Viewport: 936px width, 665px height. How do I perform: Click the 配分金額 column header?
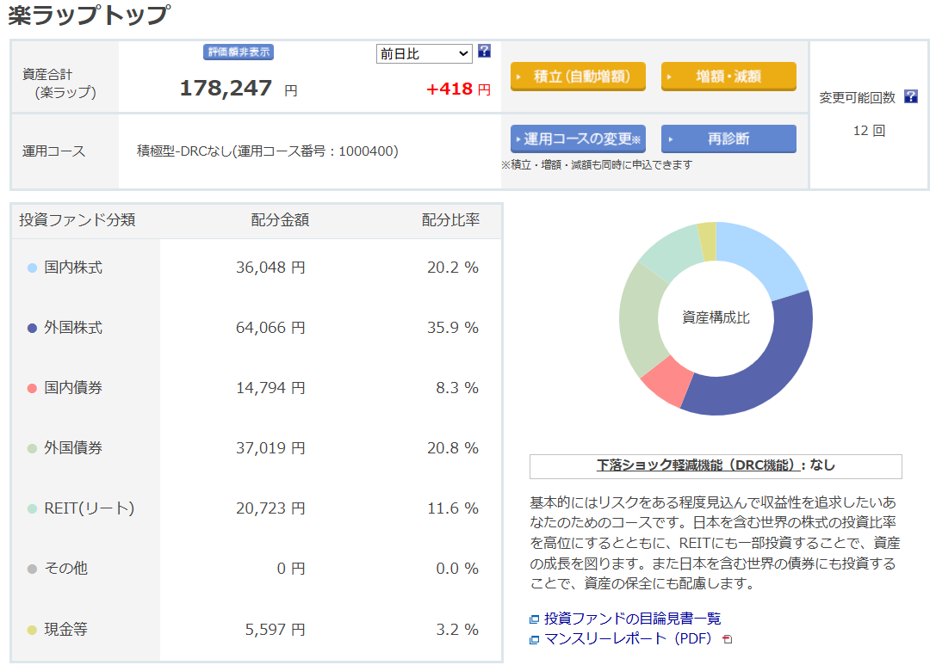pyautogui.click(x=280, y=220)
